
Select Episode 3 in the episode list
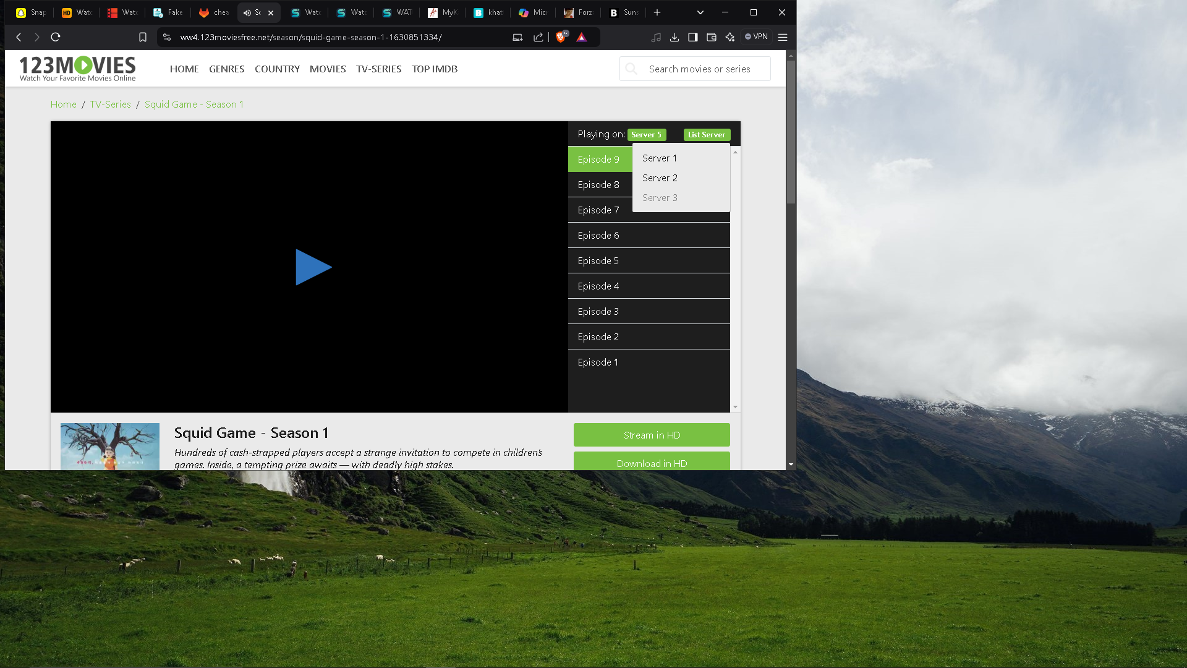(649, 312)
